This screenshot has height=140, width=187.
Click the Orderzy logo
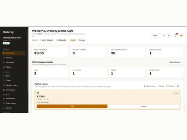click(x=8, y=32)
